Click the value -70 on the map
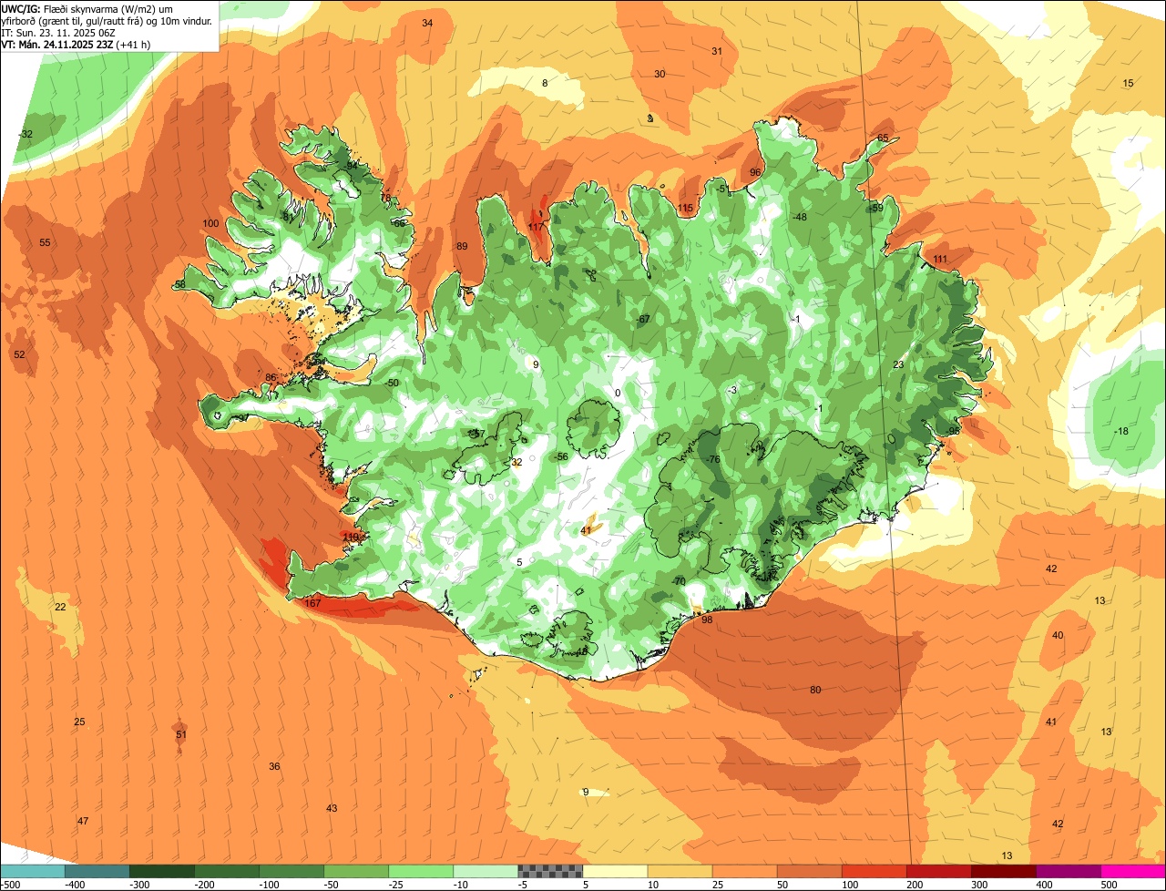This screenshot has width=1166, height=891. click(x=679, y=581)
